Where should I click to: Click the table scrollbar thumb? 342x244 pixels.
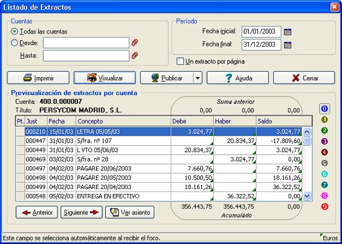pyautogui.click(x=307, y=141)
